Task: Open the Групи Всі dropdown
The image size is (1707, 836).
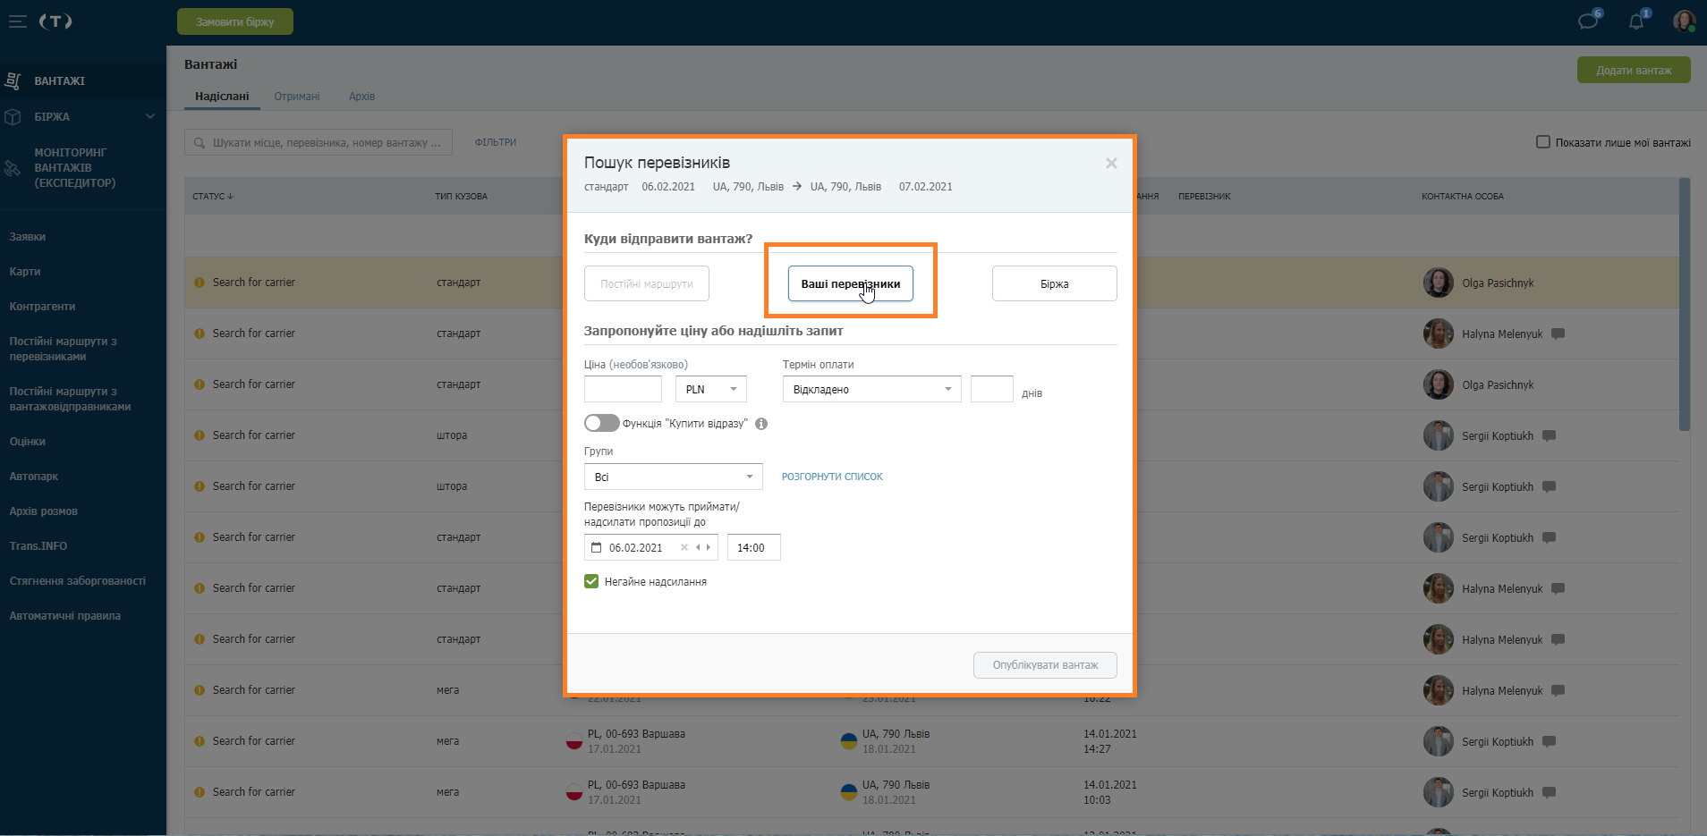Action: 674,477
